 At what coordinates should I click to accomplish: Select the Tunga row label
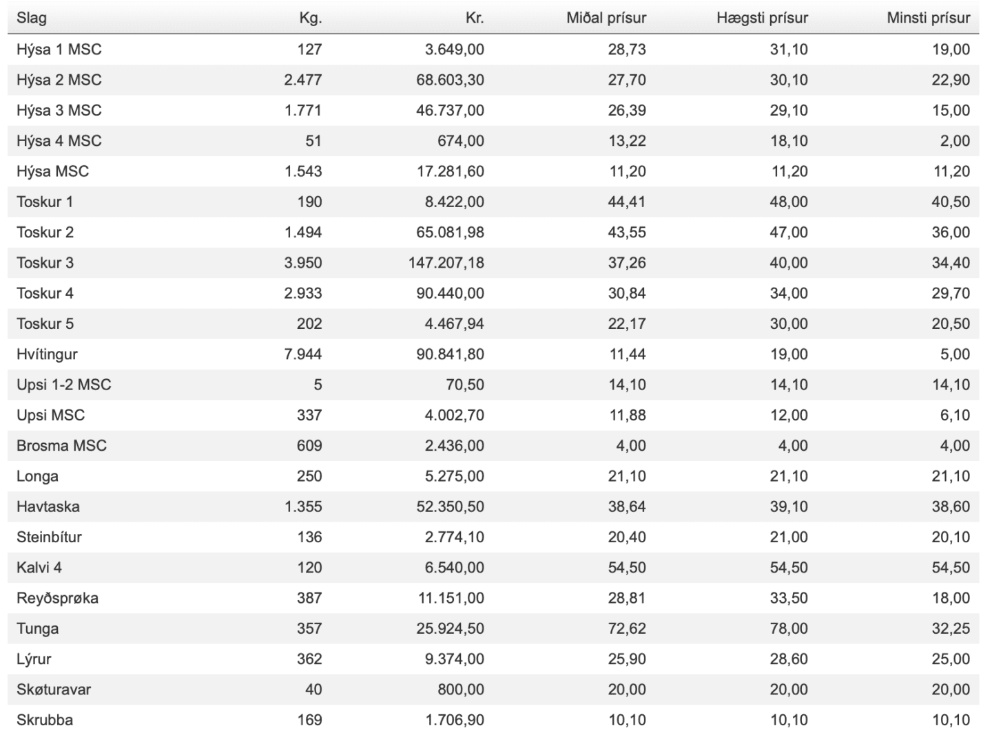point(38,628)
